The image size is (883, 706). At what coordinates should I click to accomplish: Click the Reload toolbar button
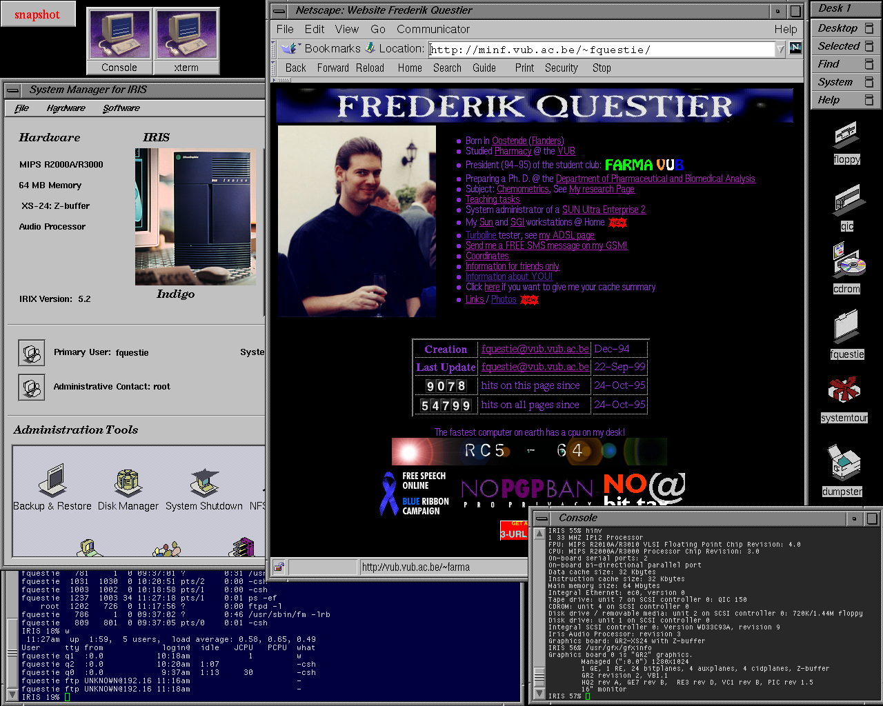pos(370,68)
